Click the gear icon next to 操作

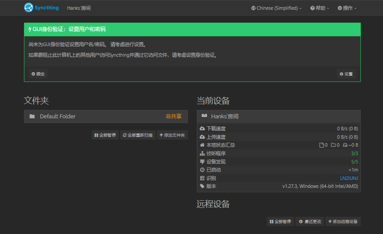click(x=340, y=8)
